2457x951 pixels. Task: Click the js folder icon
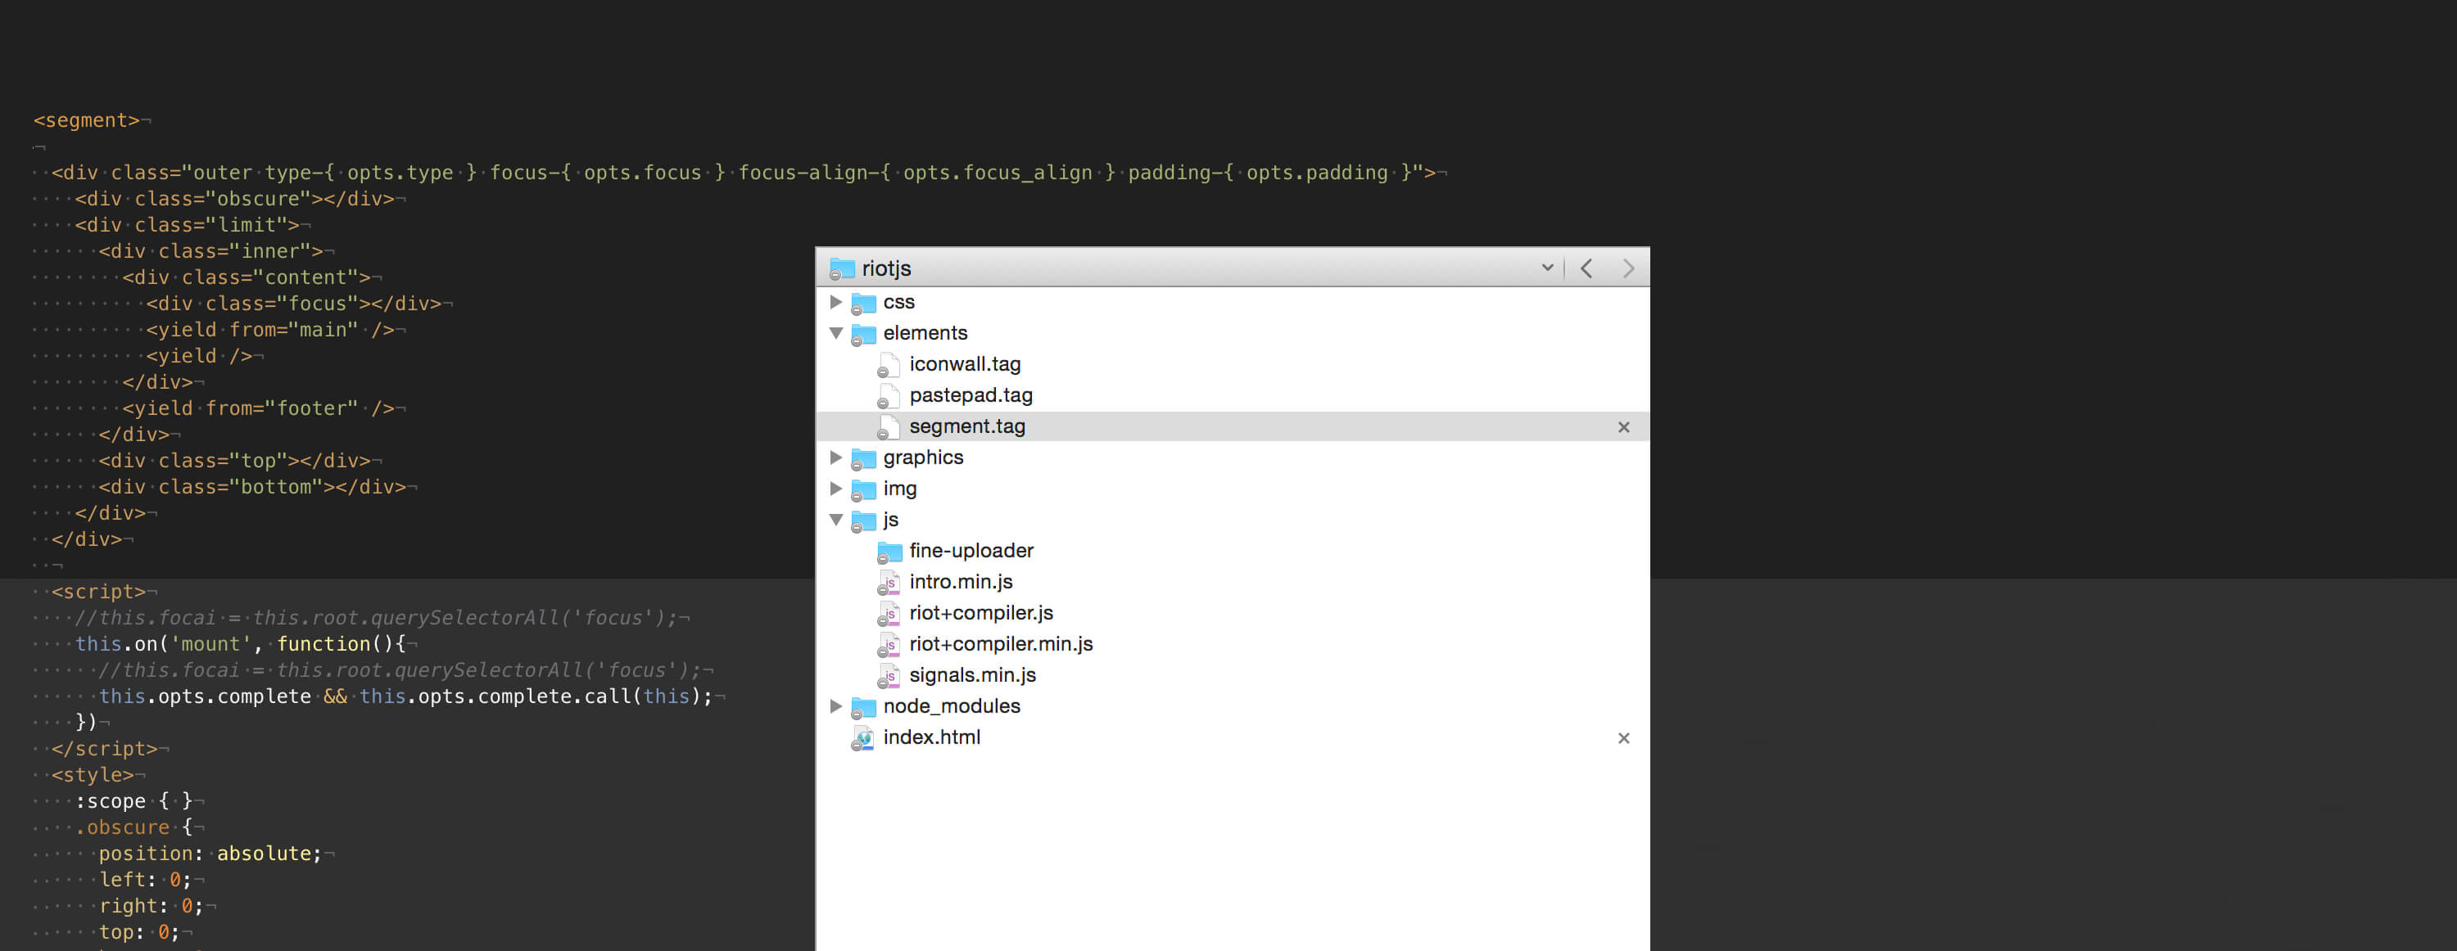click(x=863, y=521)
